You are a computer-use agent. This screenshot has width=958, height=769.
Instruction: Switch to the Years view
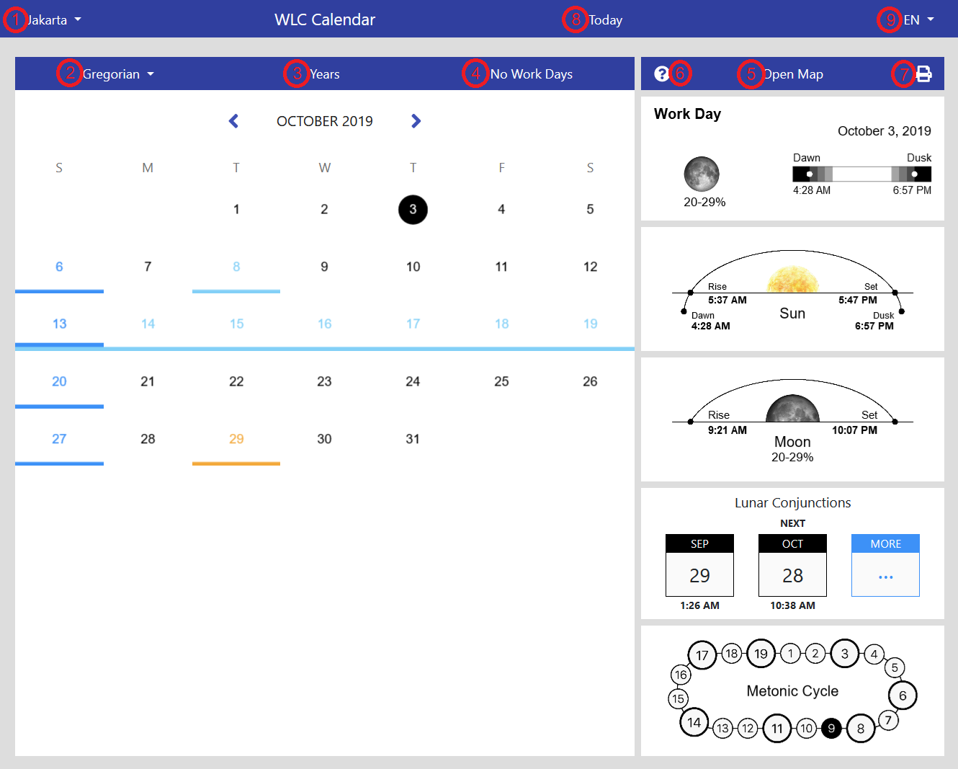tap(324, 74)
